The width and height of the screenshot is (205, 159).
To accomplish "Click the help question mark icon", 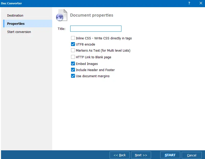I will (x=189, y=3).
